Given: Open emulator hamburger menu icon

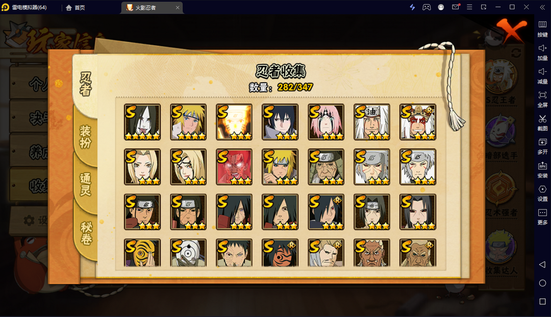Looking at the screenshot, I should pyautogui.click(x=469, y=7).
